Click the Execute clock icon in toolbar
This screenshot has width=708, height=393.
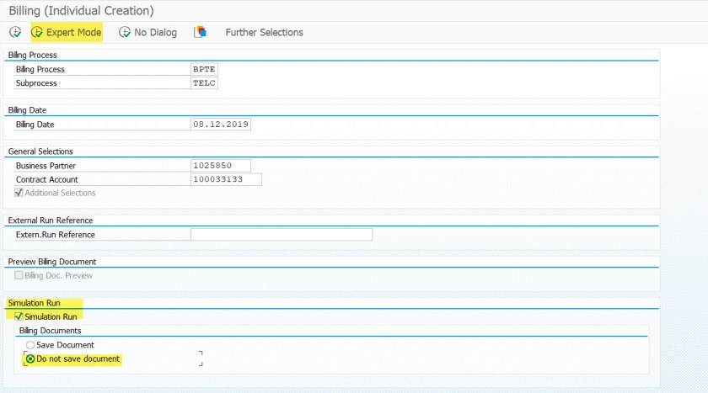click(x=15, y=32)
